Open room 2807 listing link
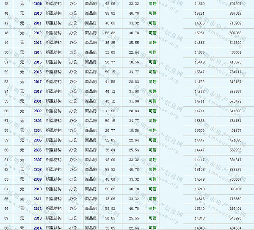254x230 pixels. pos(38,160)
